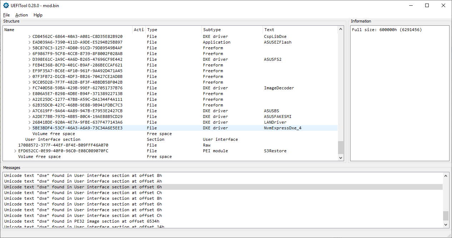Open the Help menu
The image size is (452, 238).
pos(38,15)
